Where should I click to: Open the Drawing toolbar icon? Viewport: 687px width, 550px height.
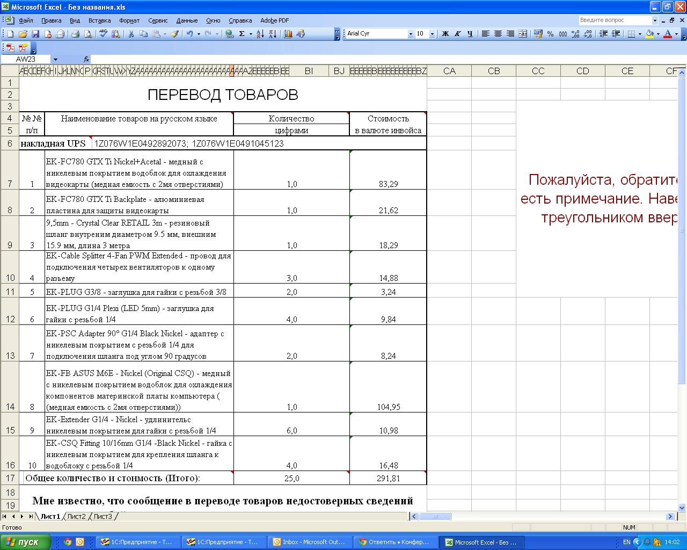301,34
